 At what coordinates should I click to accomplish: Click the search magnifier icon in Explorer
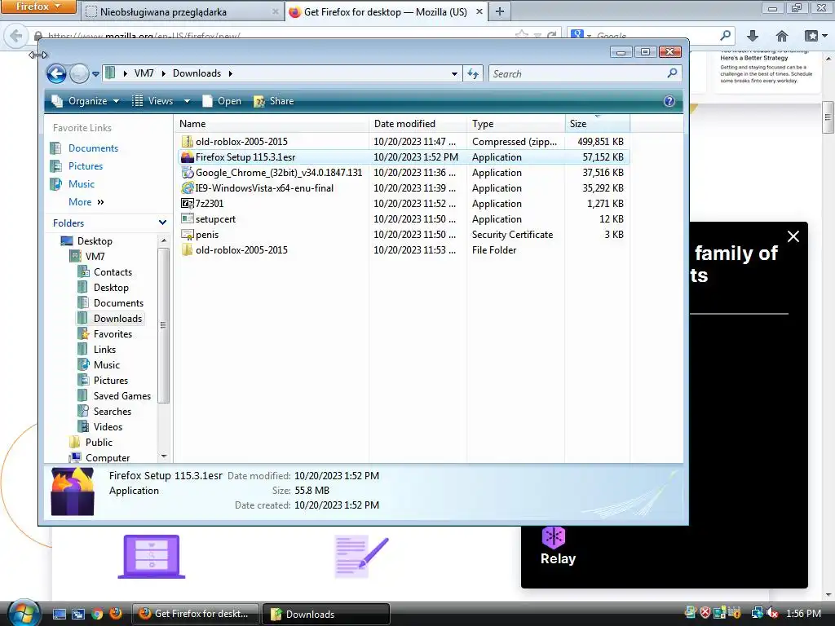[672, 73]
